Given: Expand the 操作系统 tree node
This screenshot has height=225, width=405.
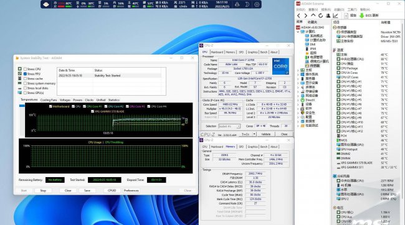Looking at the screenshot, I should click(x=298, y=74).
